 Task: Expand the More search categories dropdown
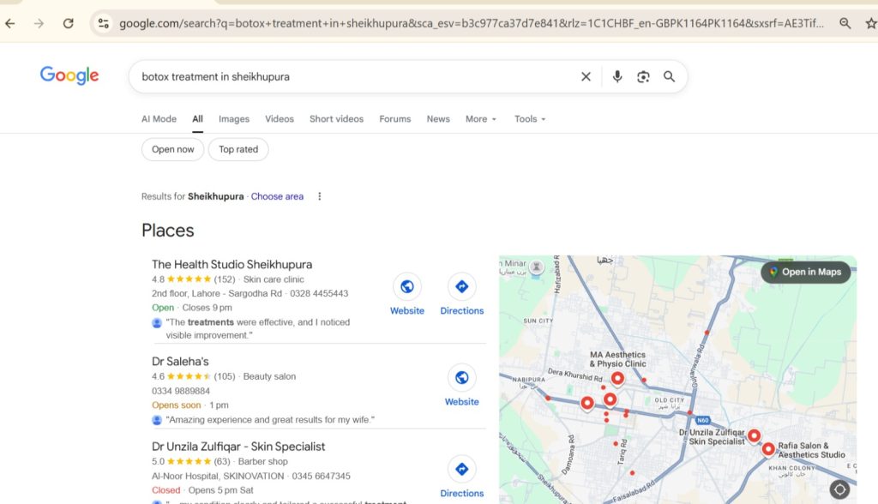(x=480, y=119)
